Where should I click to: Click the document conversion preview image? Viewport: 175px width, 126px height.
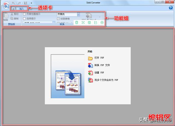pyautogui.click(x=68, y=76)
